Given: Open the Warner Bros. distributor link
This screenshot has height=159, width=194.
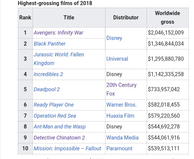Looking at the screenshot, I should click(x=121, y=105).
